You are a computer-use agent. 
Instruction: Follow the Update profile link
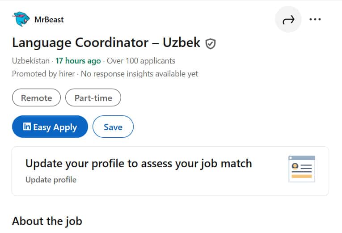pos(51,180)
